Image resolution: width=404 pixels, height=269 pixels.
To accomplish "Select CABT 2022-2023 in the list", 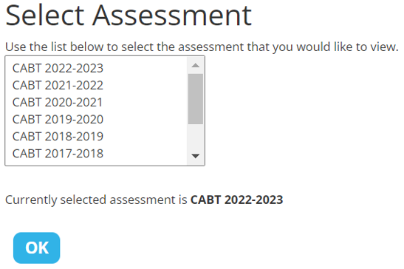I will pos(96,68).
